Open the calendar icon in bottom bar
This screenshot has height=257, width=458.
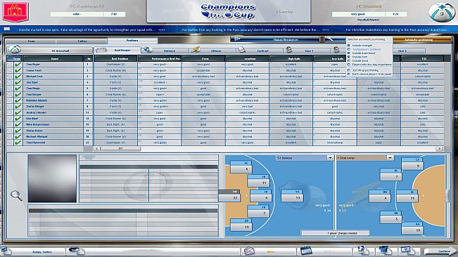click(306, 251)
